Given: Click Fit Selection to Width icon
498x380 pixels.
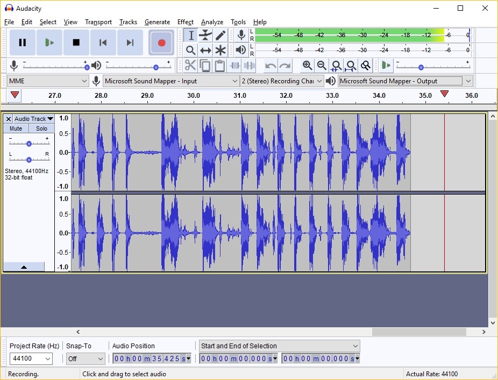Looking at the screenshot, I should tap(336, 66).
